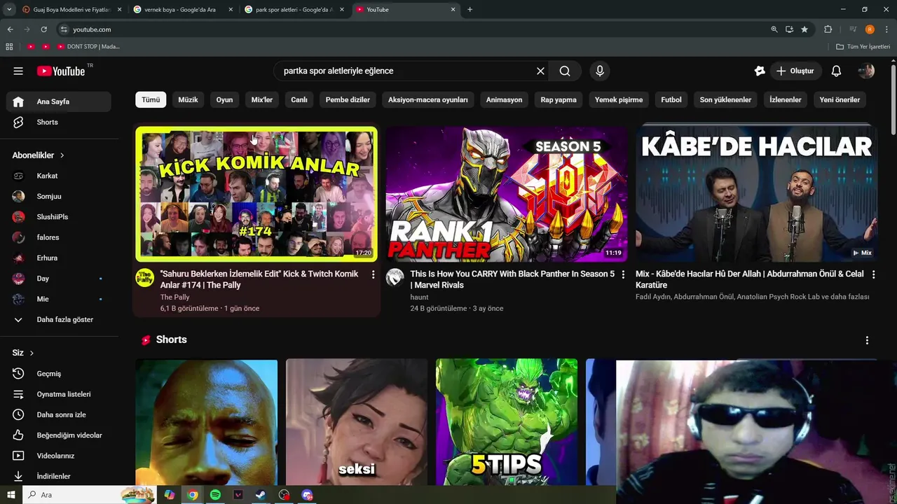897x504 pixels.
Task: Open the notifications bell
Action: 836,71
